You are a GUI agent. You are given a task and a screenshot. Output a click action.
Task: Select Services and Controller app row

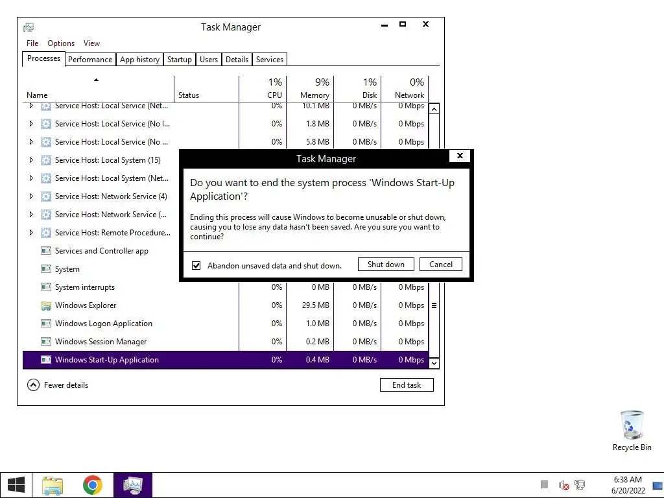[101, 251]
